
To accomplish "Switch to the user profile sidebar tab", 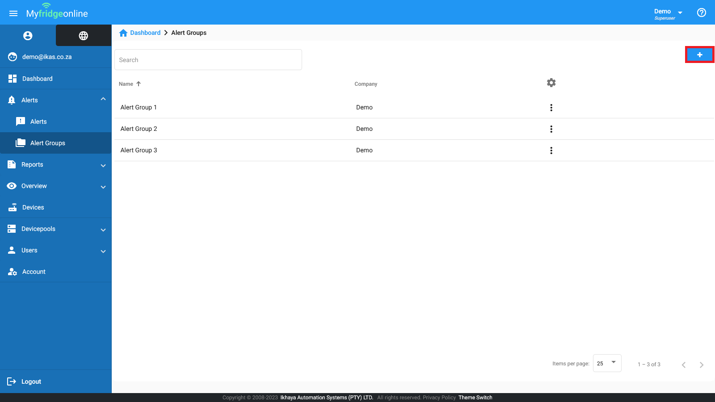I will [28, 36].
